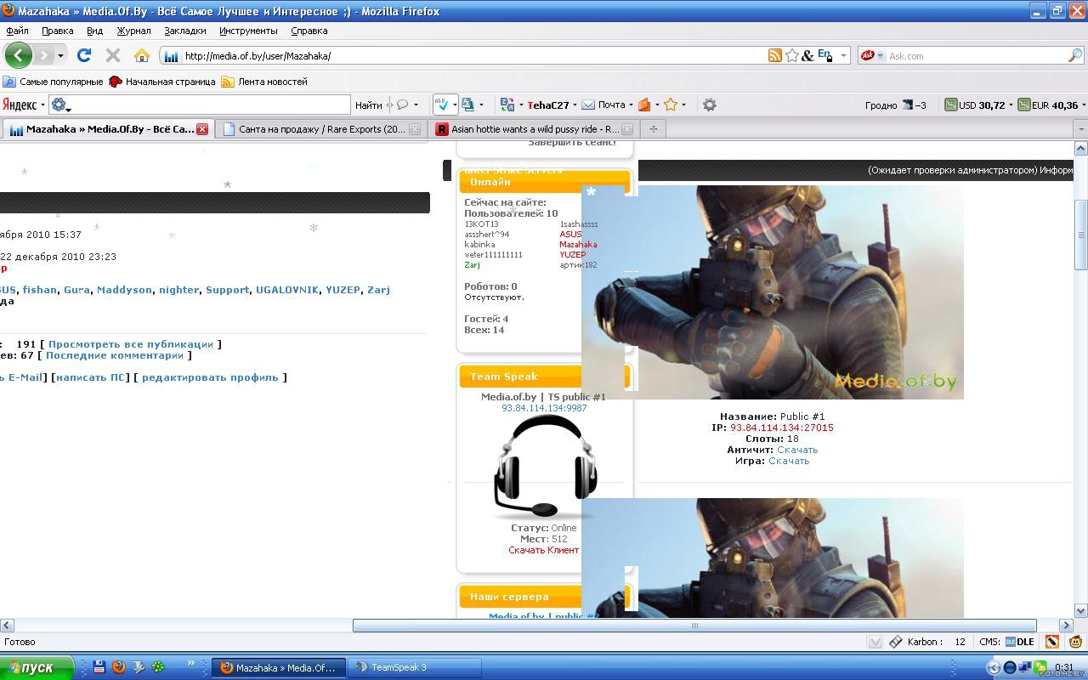The width and height of the screenshot is (1088, 680).
Task: Click Скачать Клиент under Team Speak
Action: 543,550
